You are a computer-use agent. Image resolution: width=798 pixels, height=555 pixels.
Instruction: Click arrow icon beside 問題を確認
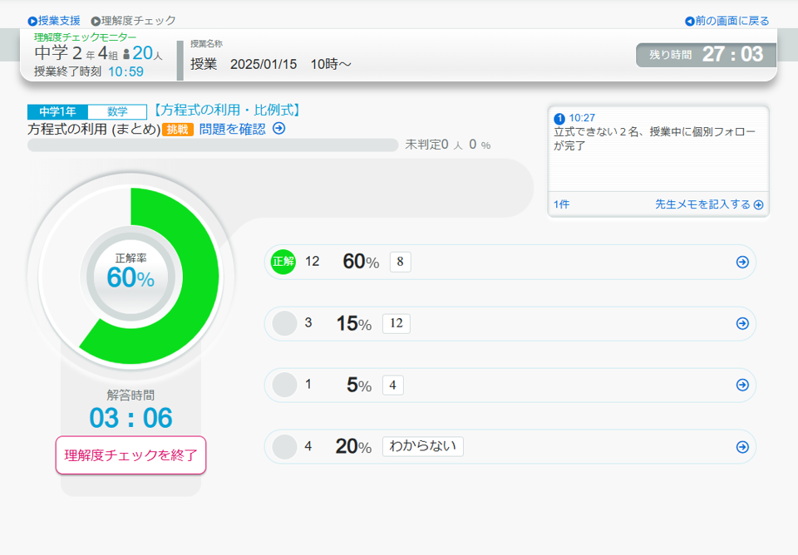pyautogui.click(x=279, y=128)
